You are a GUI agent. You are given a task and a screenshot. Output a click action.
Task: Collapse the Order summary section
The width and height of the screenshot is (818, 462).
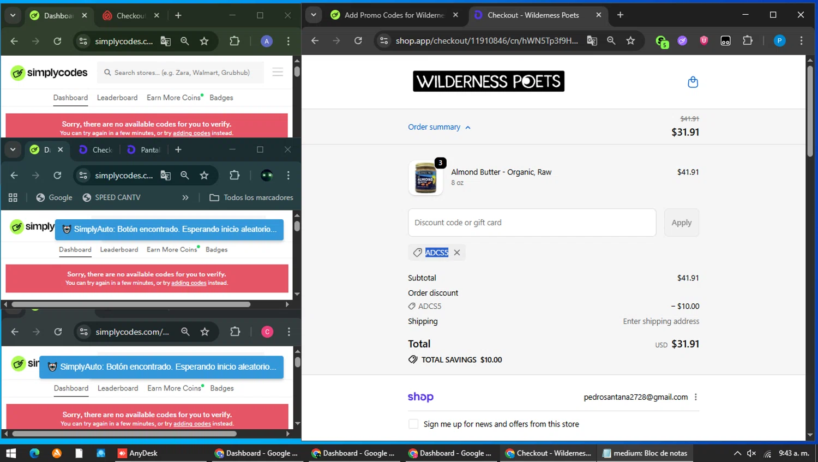pos(439,127)
